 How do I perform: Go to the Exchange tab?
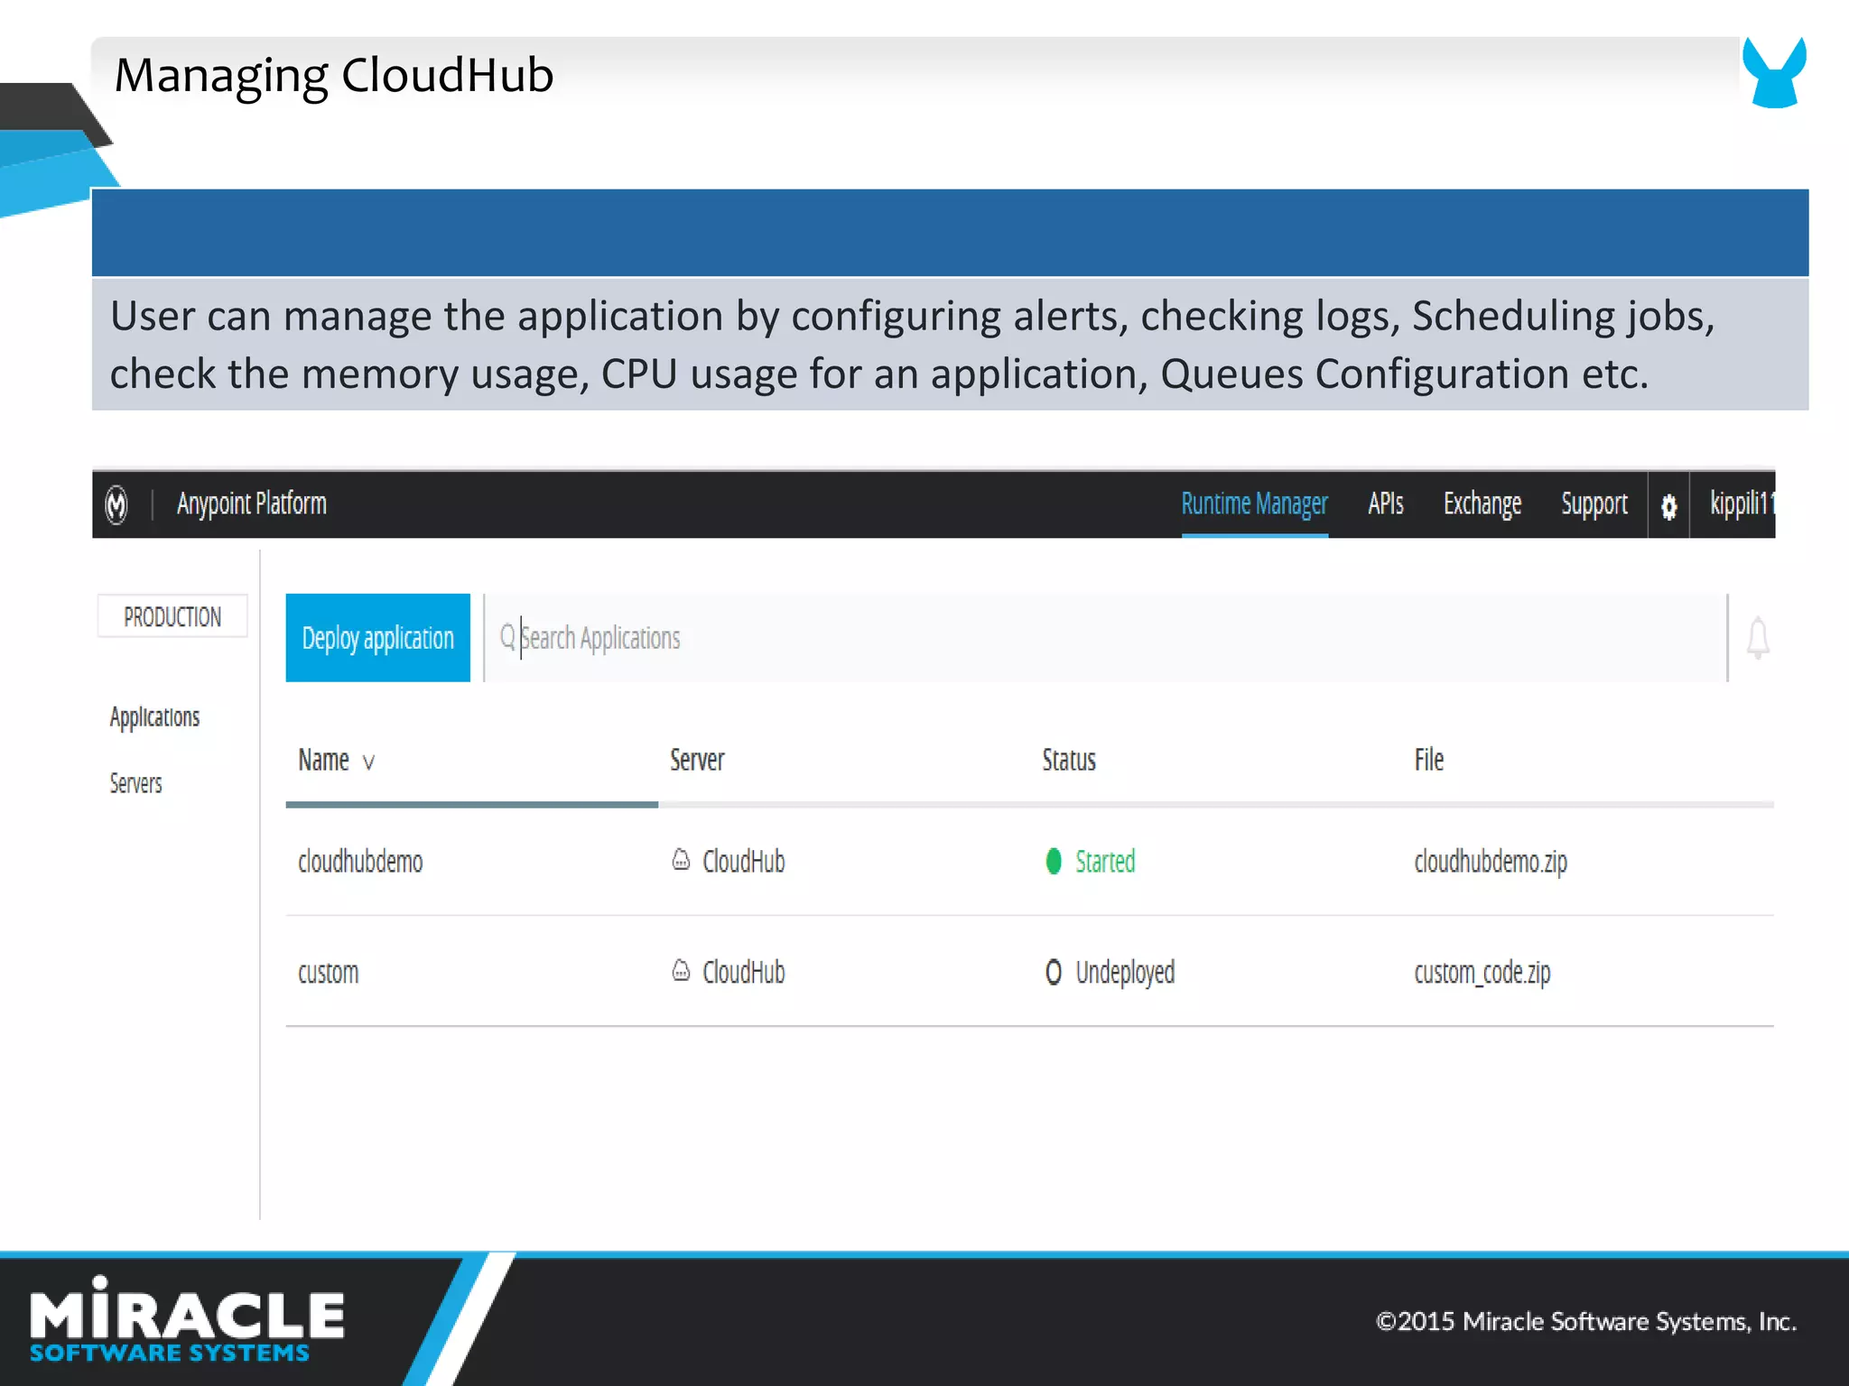pyautogui.click(x=1482, y=504)
